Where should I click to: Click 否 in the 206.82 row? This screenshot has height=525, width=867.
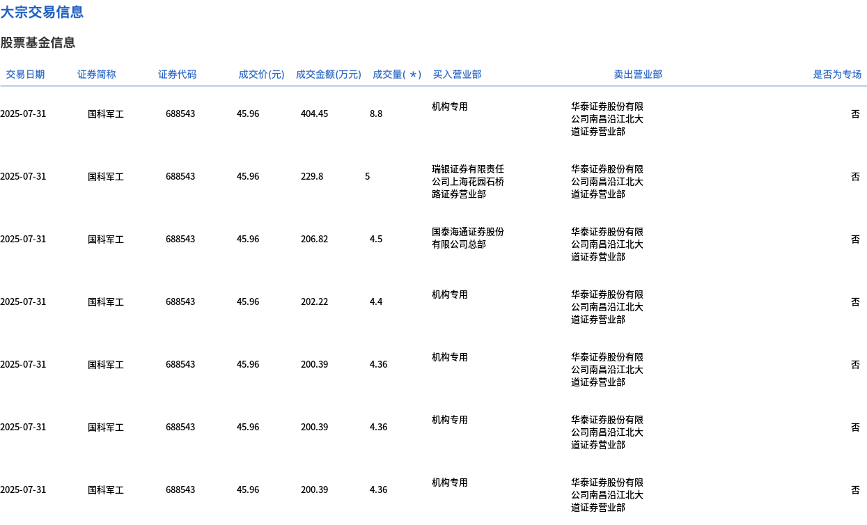tap(855, 239)
